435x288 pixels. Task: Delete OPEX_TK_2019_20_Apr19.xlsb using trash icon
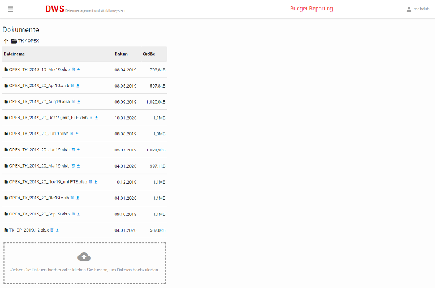(x=72, y=86)
